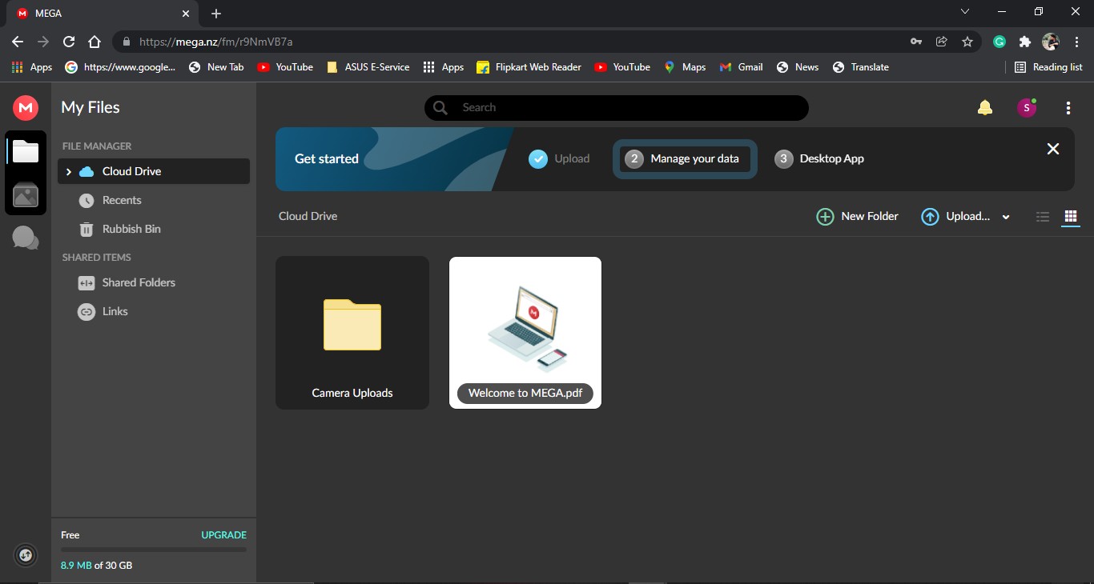Open the first YouTube bookmark
The image size is (1094, 584).
[x=285, y=67]
